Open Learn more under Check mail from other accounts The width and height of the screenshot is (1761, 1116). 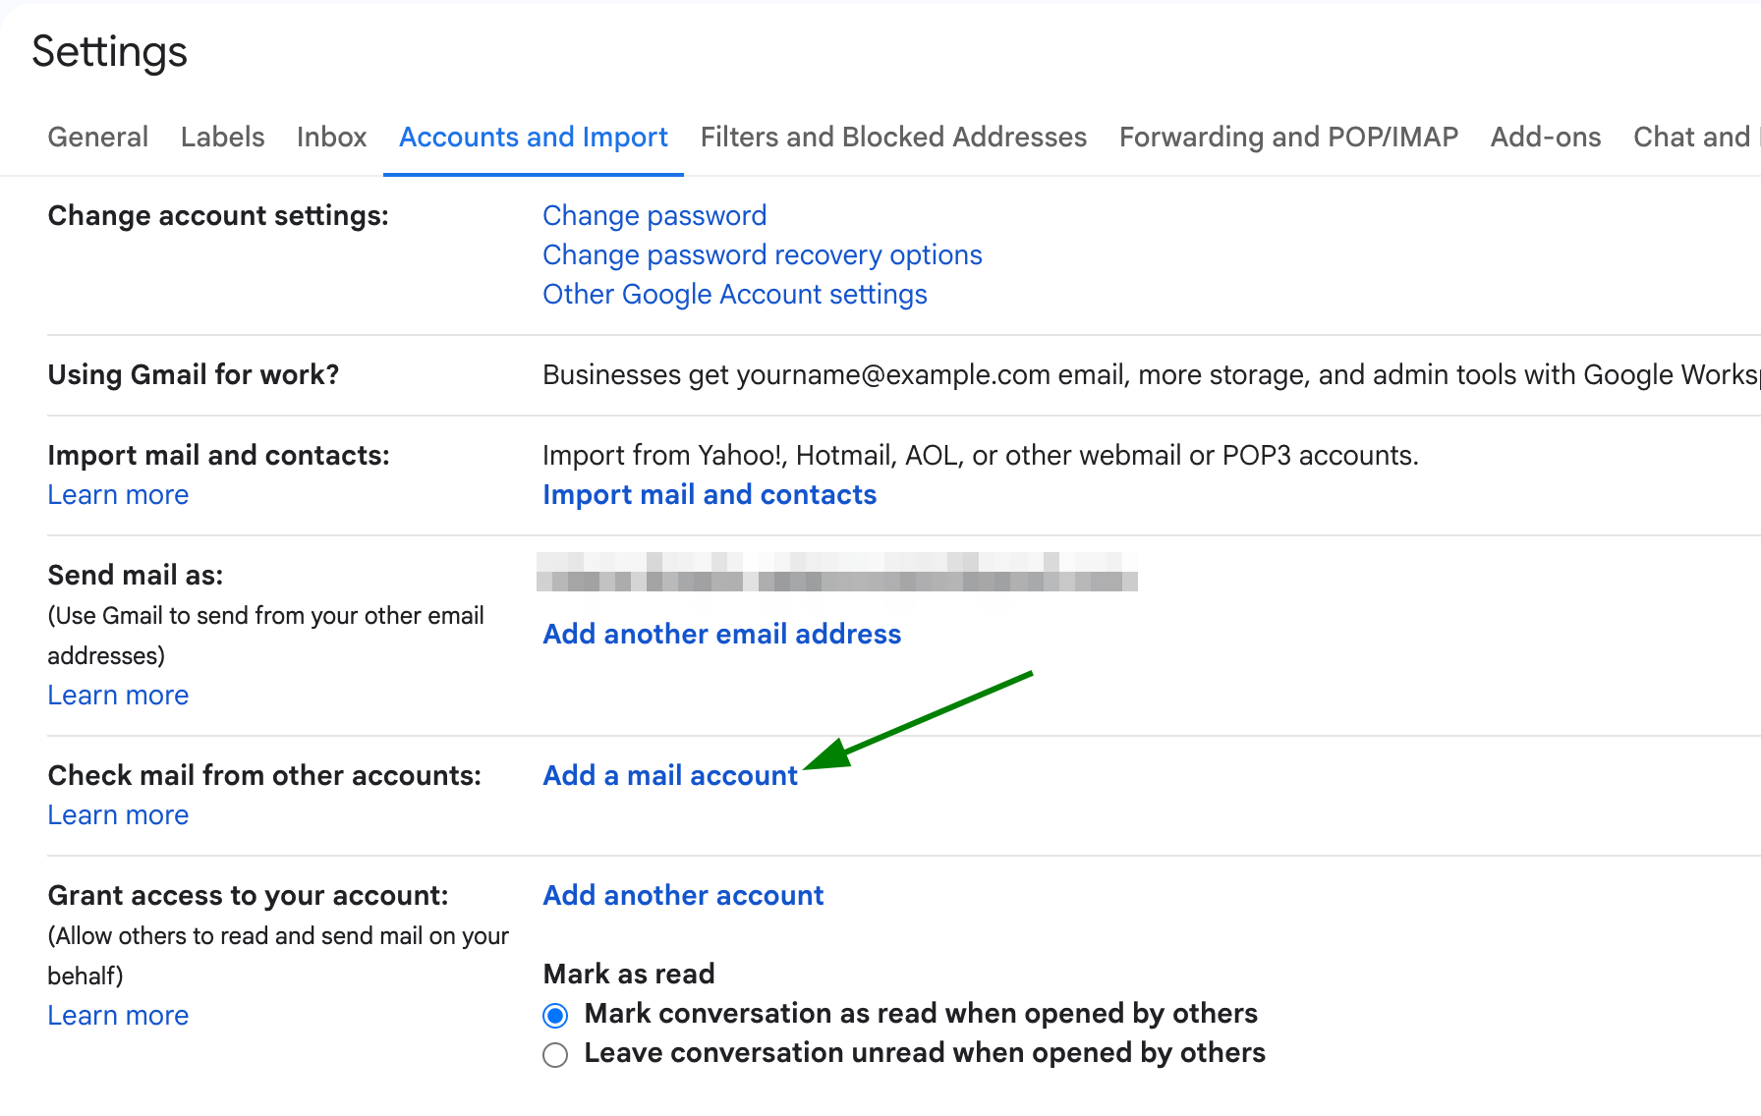(118, 814)
